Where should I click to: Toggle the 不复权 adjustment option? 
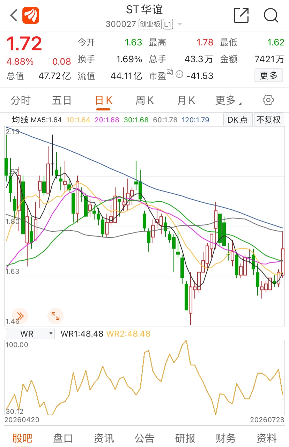[269, 120]
